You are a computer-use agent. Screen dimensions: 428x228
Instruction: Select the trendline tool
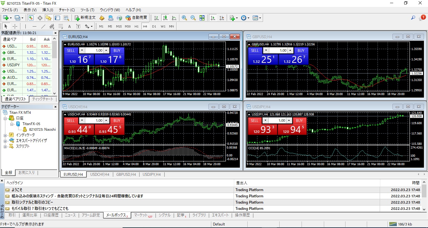pyautogui.click(x=43, y=26)
